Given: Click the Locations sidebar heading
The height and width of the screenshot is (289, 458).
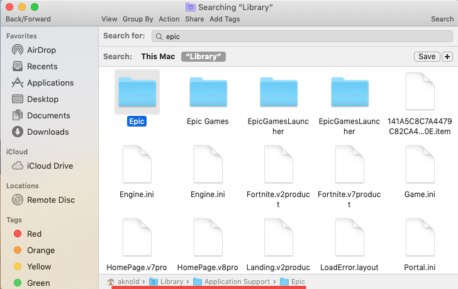Looking at the screenshot, I should click(23, 186).
